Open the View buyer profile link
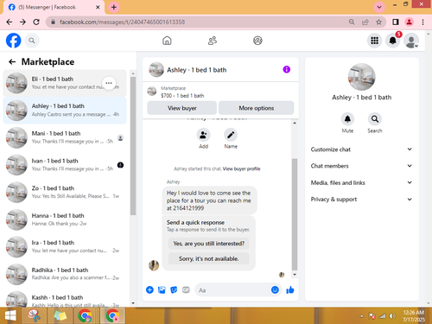The image size is (432, 324). tap(241, 168)
